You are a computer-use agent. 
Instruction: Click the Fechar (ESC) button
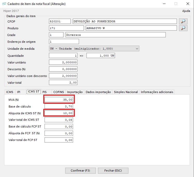[x=113, y=171]
